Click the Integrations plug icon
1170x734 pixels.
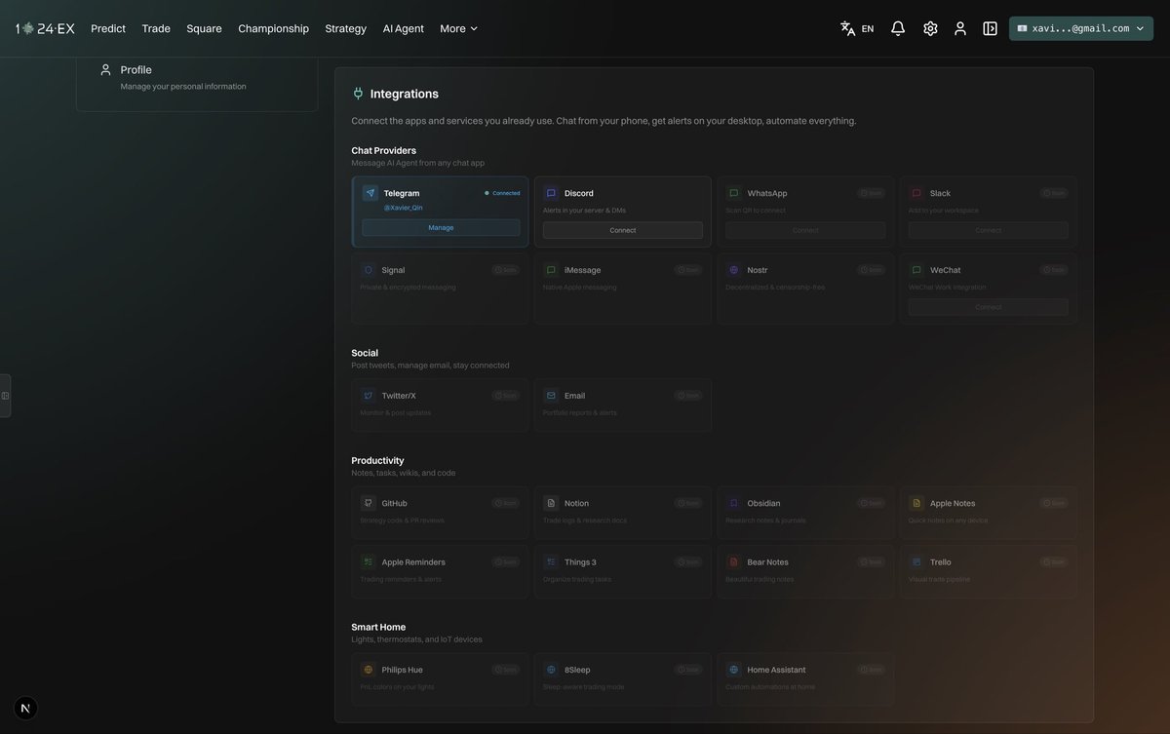pos(358,94)
